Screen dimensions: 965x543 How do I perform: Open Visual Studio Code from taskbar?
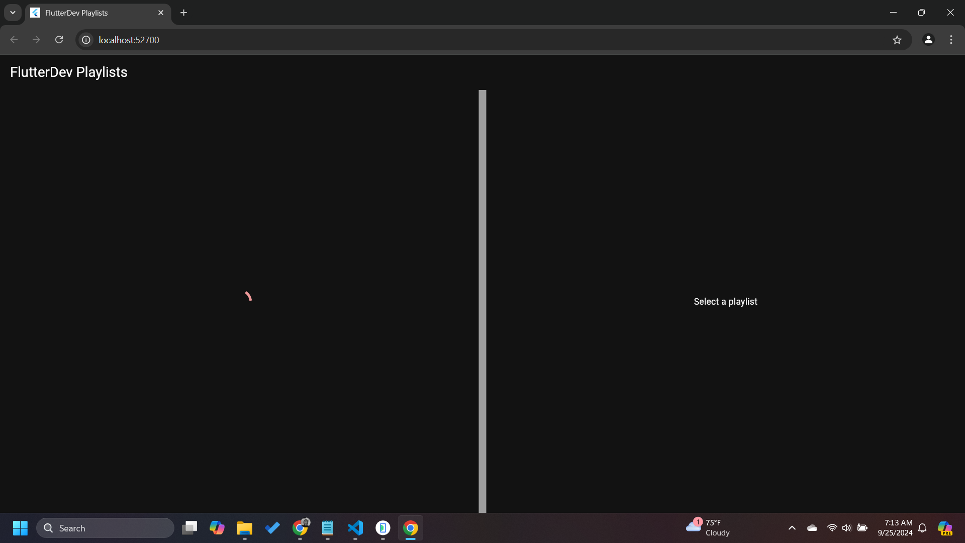tap(355, 528)
